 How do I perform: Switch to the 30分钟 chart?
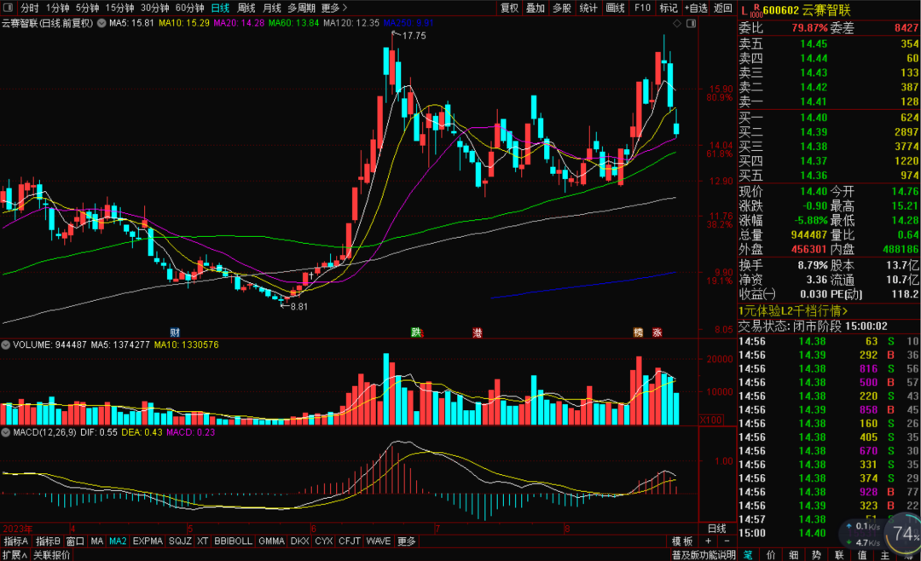pos(154,9)
